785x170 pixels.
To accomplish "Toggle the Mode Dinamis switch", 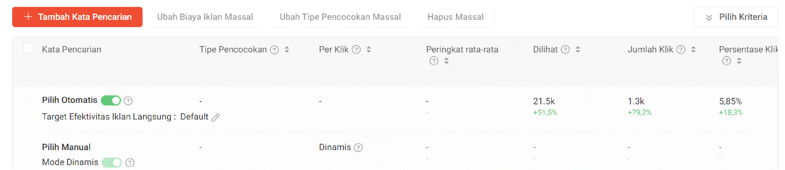I will click(x=112, y=163).
